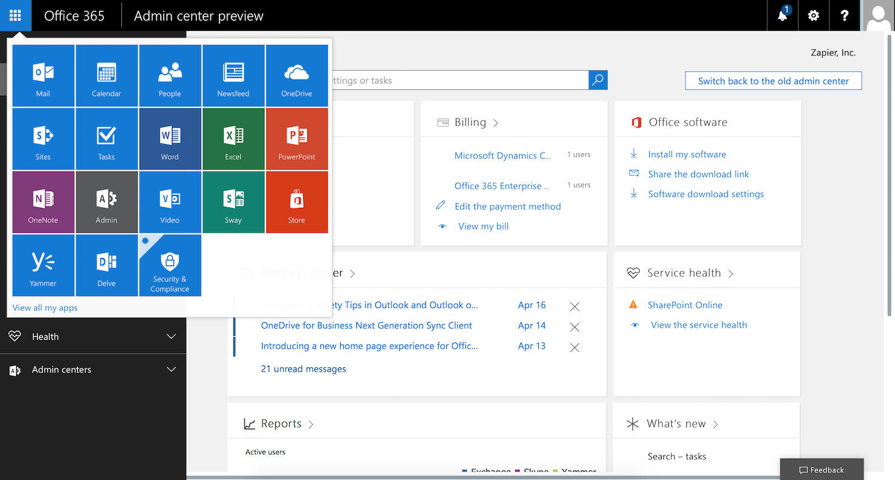Open the user profile avatar
This screenshot has height=480, width=895.
click(878, 15)
